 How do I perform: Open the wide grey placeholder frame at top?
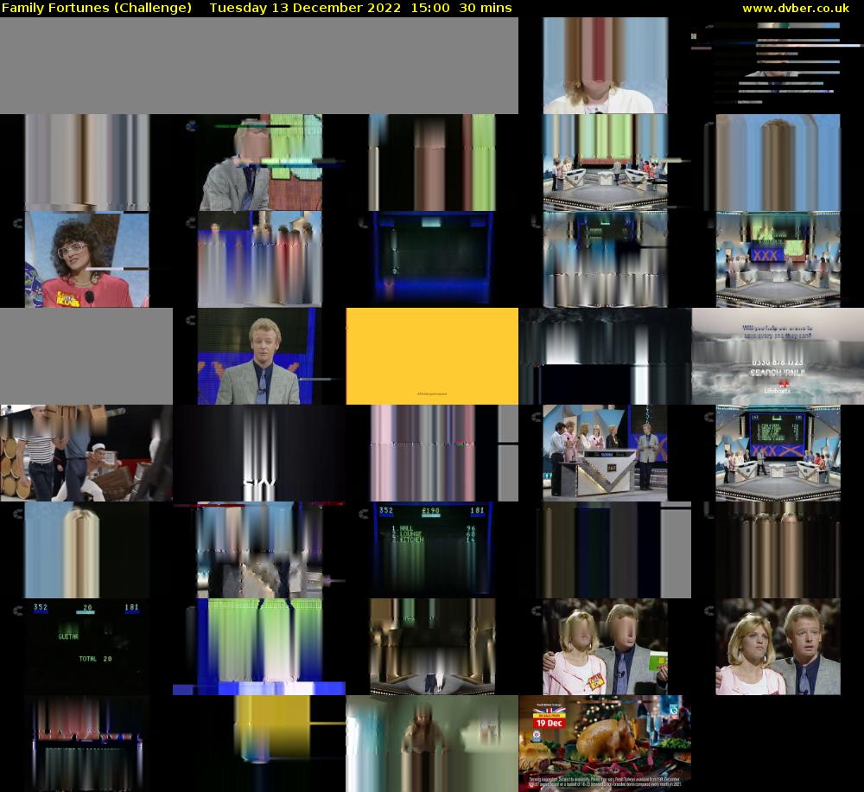point(259,66)
